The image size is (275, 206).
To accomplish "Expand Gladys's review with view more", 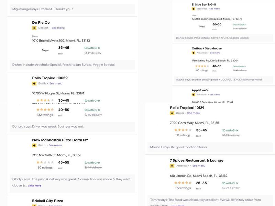I will tap(34, 186).
